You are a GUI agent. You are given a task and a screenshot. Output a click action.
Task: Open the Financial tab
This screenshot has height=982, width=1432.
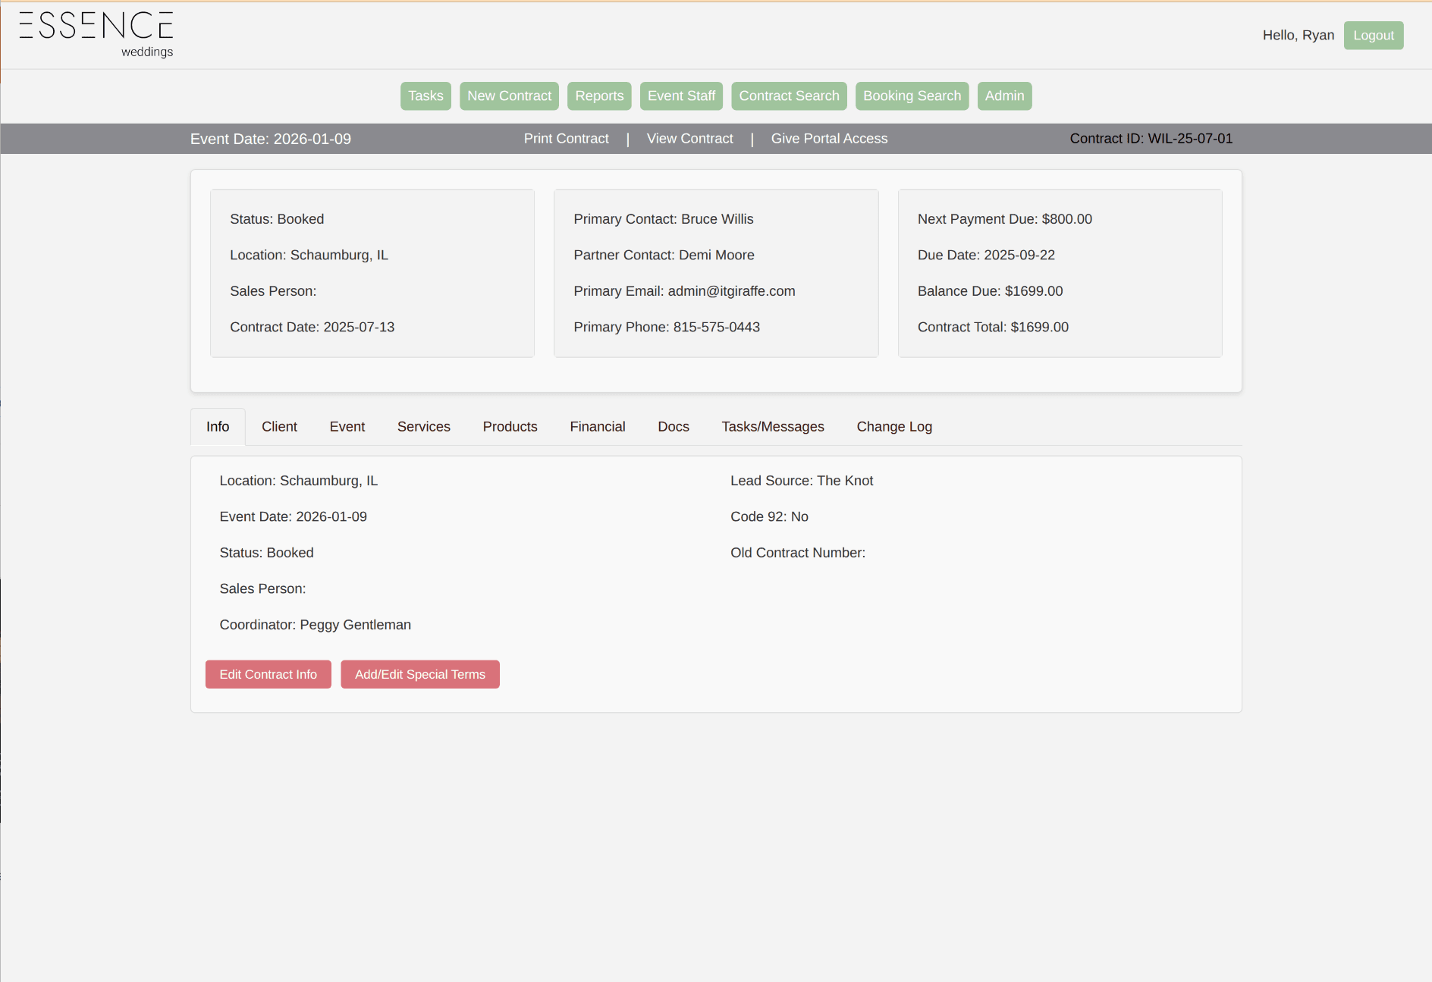pyautogui.click(x=597, y=426)
